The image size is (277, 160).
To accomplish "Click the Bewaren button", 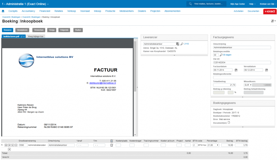I will click(x=8, y=30).
